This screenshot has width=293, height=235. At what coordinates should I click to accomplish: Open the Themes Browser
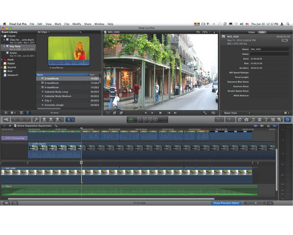pos(279,119)
